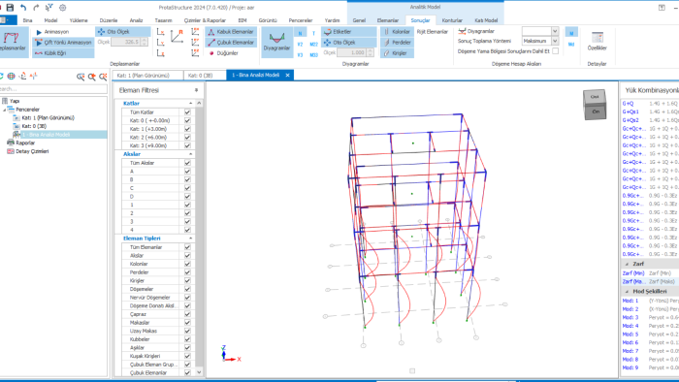Switch to the Kat: 0 (3B) tab
The height and width of the screenshot is (382, 679).
click(x=205, y=76)
